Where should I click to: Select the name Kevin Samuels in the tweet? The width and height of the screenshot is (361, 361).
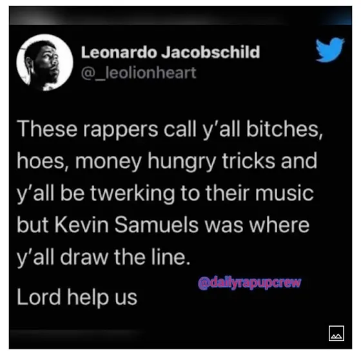click(126, 225)
